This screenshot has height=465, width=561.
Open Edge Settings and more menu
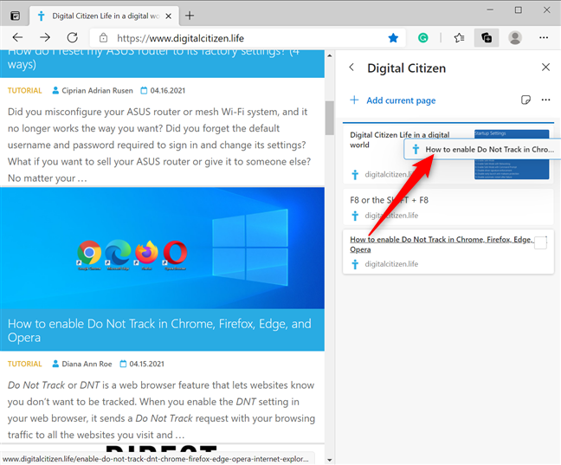(544, 37)
